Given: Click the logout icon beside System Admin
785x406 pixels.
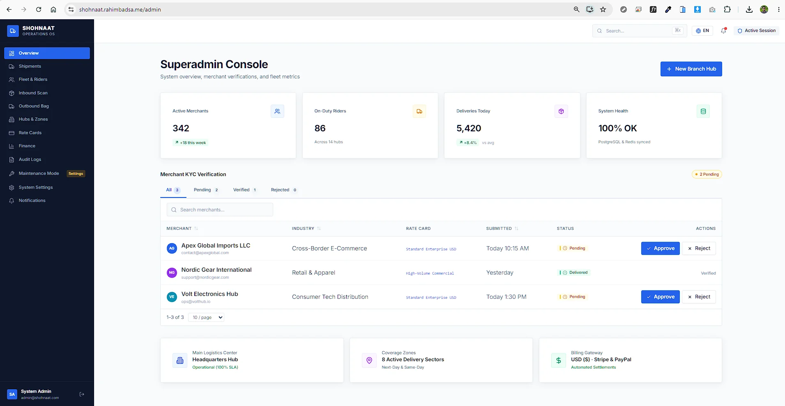Looking at the screenshot, I should click(82, 394).
